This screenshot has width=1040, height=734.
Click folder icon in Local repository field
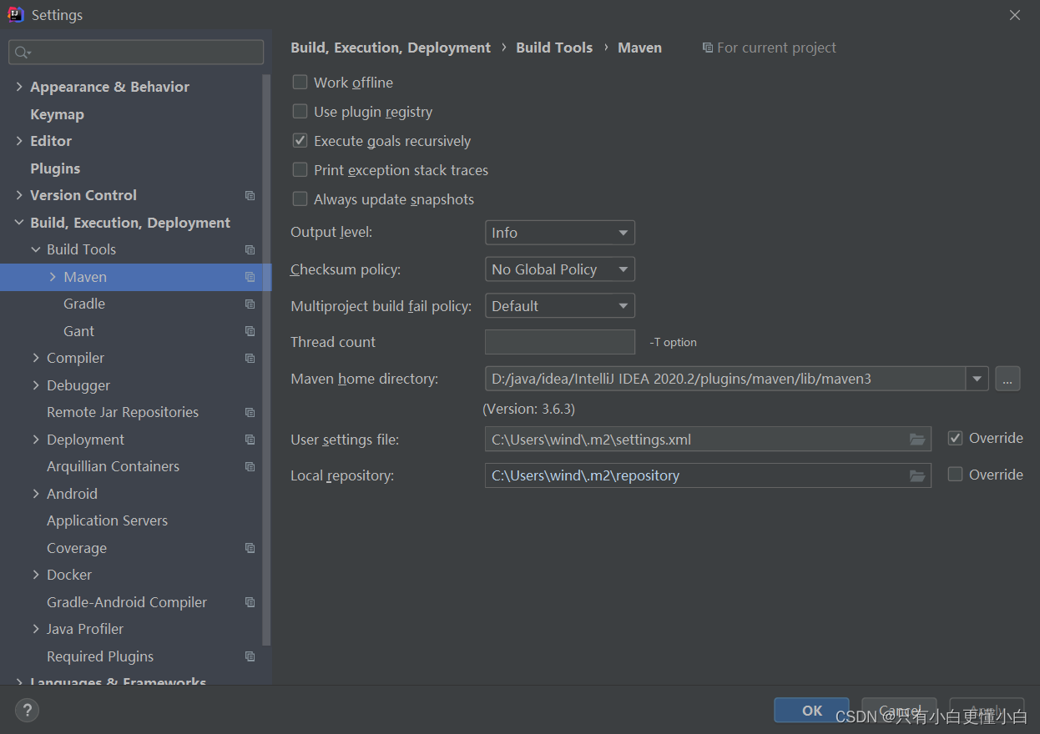coord(917,475)
